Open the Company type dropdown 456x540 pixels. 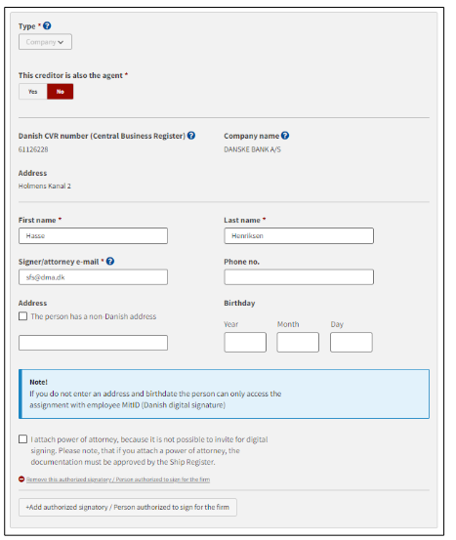click(x=45, y=42)
